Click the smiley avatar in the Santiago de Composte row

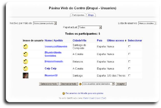[x=26, y=47]
